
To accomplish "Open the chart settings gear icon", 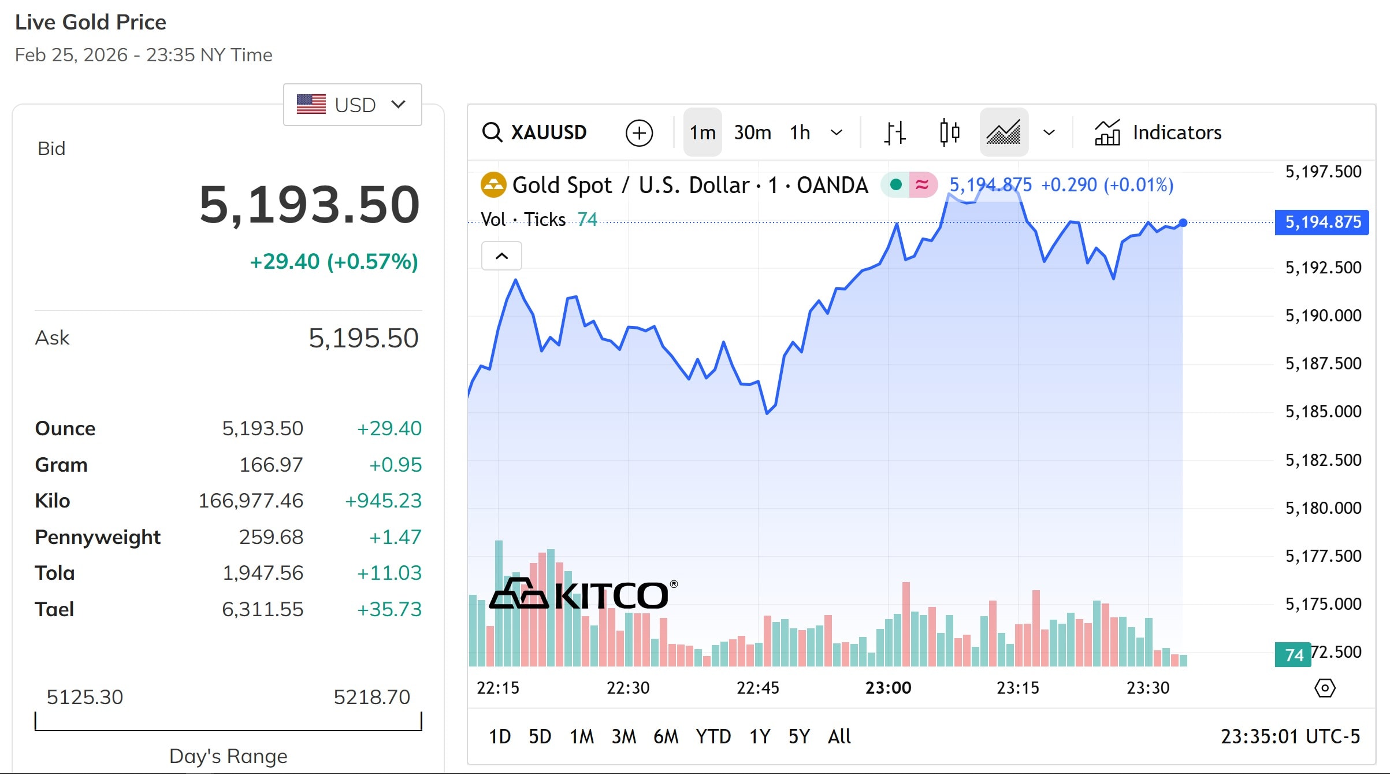I will pos(1324,688).
